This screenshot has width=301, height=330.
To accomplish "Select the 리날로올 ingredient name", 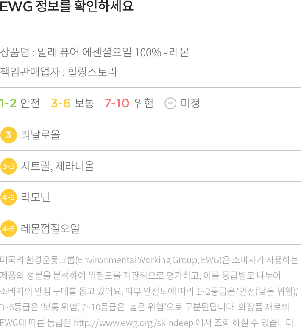I will 40,135.
